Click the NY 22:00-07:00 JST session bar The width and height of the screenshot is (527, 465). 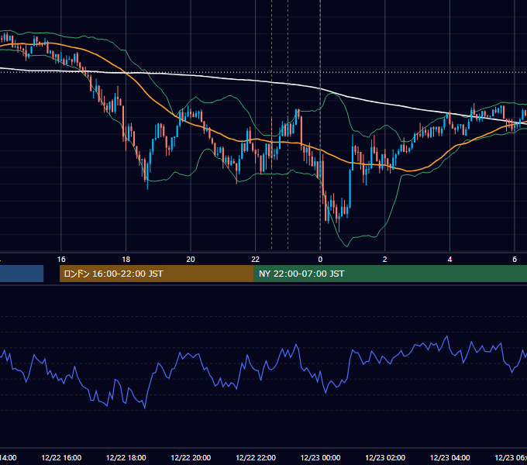tap(390, 274)
